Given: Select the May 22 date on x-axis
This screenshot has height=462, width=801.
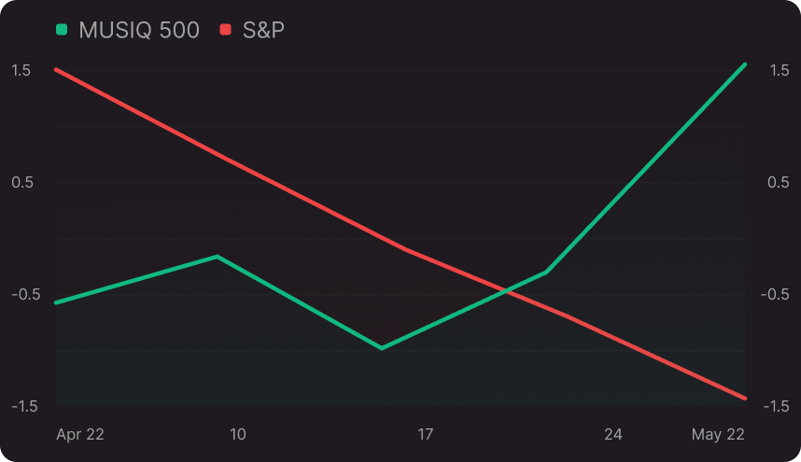Looking at the screenshot, I should pyautogui.click(x=718, y=434).
